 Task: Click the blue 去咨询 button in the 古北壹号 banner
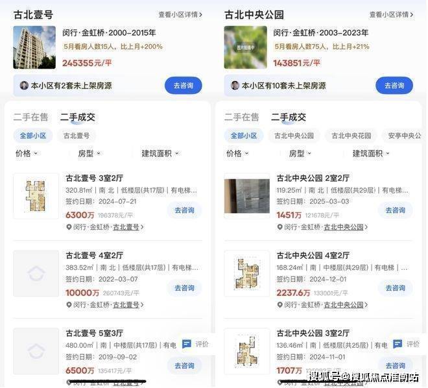coord(184,86)
